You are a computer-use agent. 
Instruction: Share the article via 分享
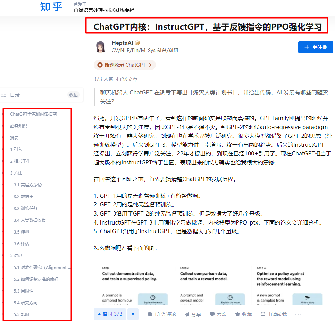pyautogui.click(x=193, y=314)
